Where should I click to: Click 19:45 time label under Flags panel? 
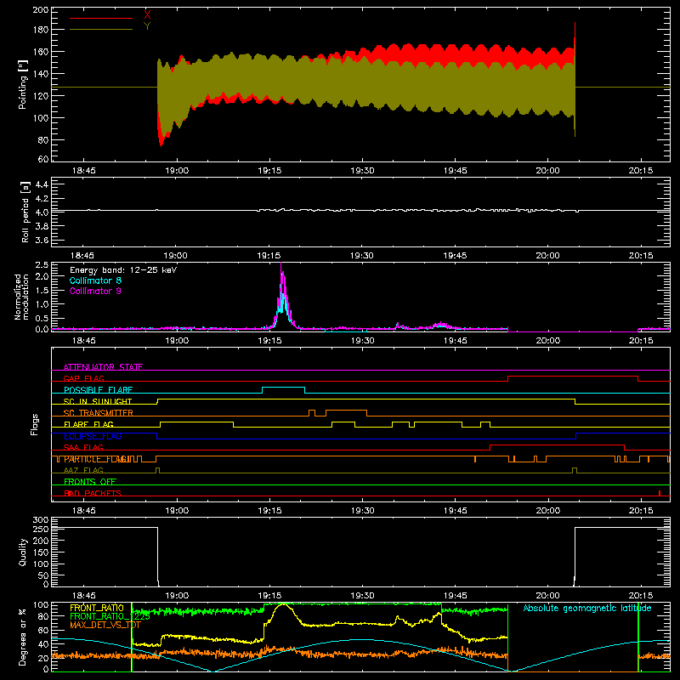pos(456,511)
